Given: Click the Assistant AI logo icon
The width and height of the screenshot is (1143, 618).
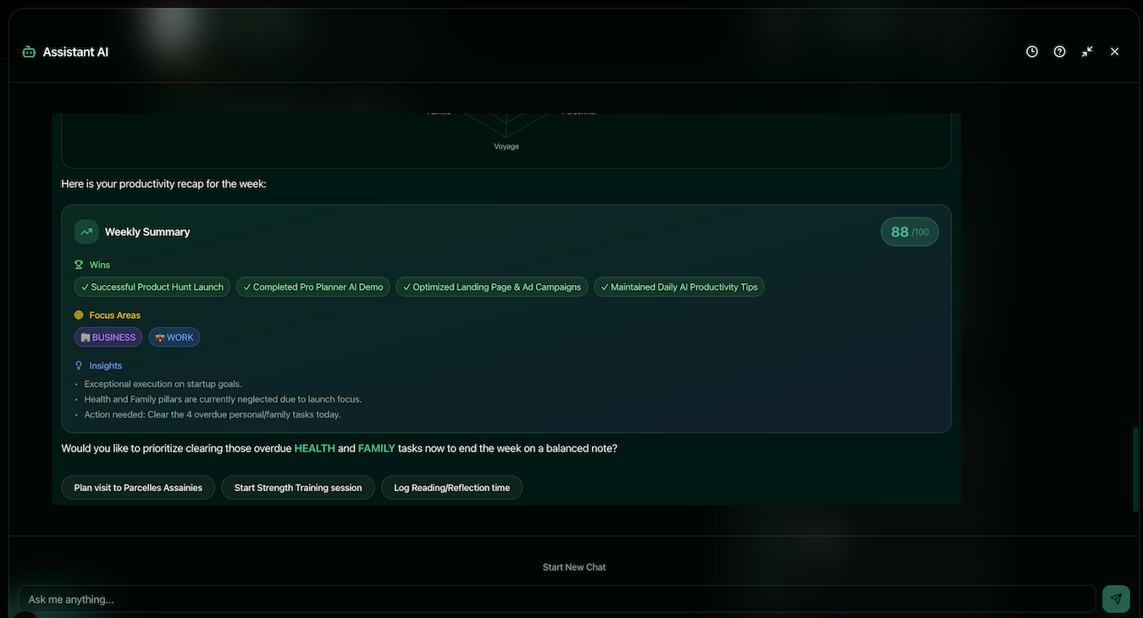Looking at the screenshot, I should [26, 51].
